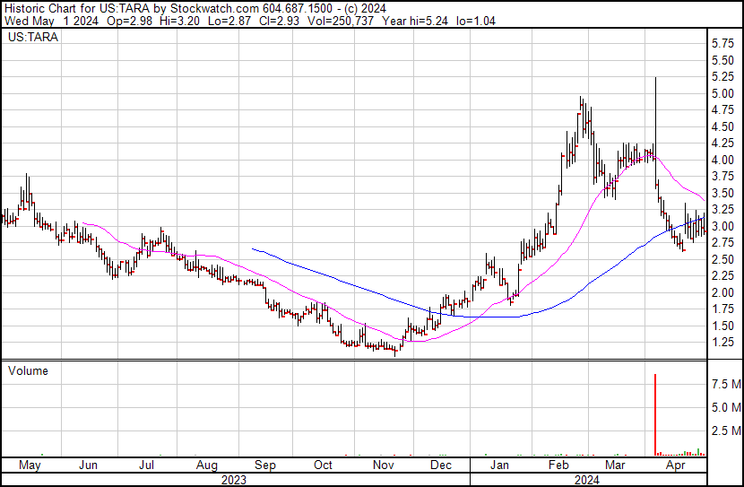Click the Dec month label

pyautogui.click(x=441, y=465)
